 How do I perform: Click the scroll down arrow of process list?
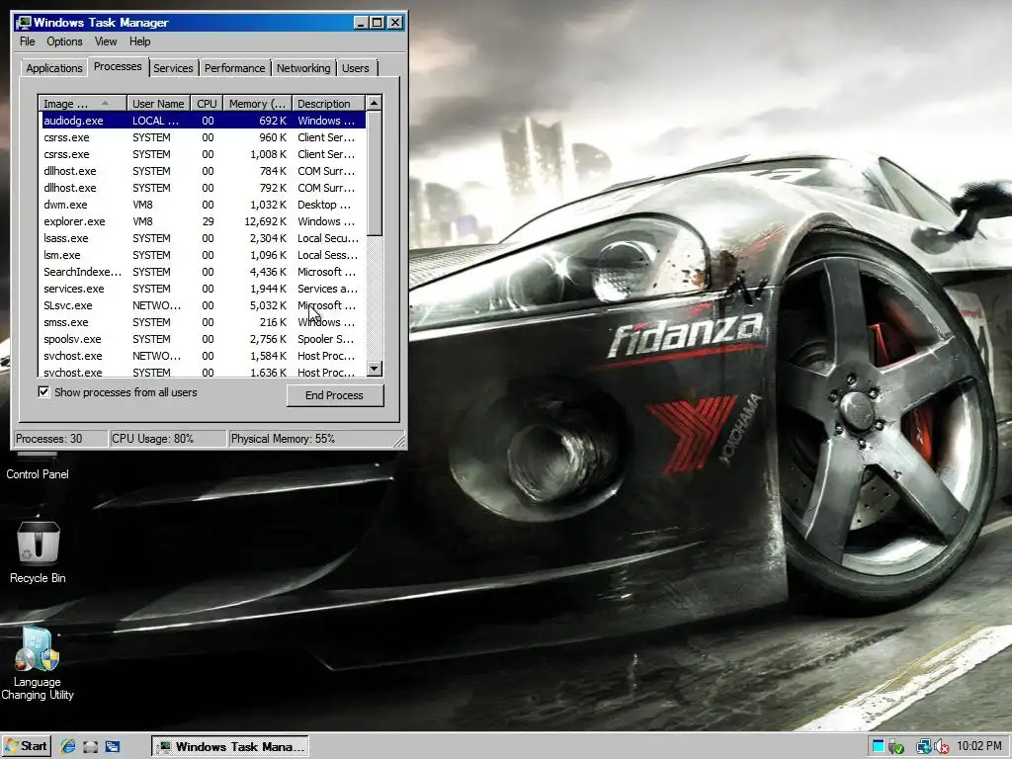pyautogui.click(x=375, y=369)
